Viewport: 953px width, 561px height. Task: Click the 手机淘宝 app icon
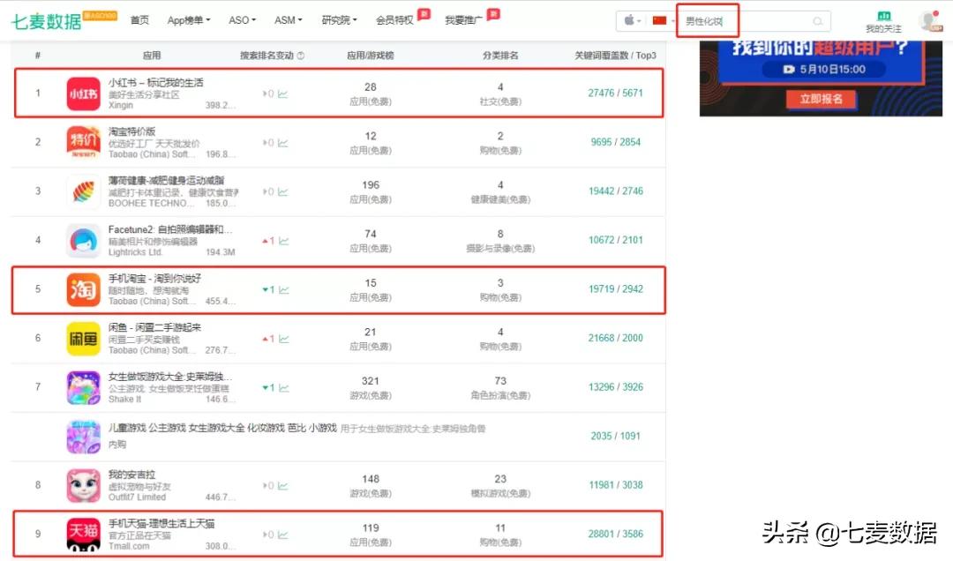pyautogui.click(x=82, y=288)
